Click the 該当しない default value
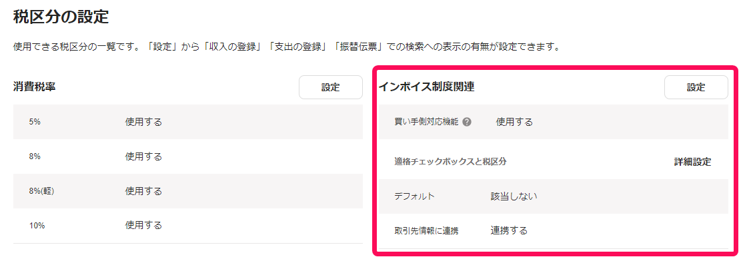Screen dimensions: 741x259 click(x=514, y=196)
